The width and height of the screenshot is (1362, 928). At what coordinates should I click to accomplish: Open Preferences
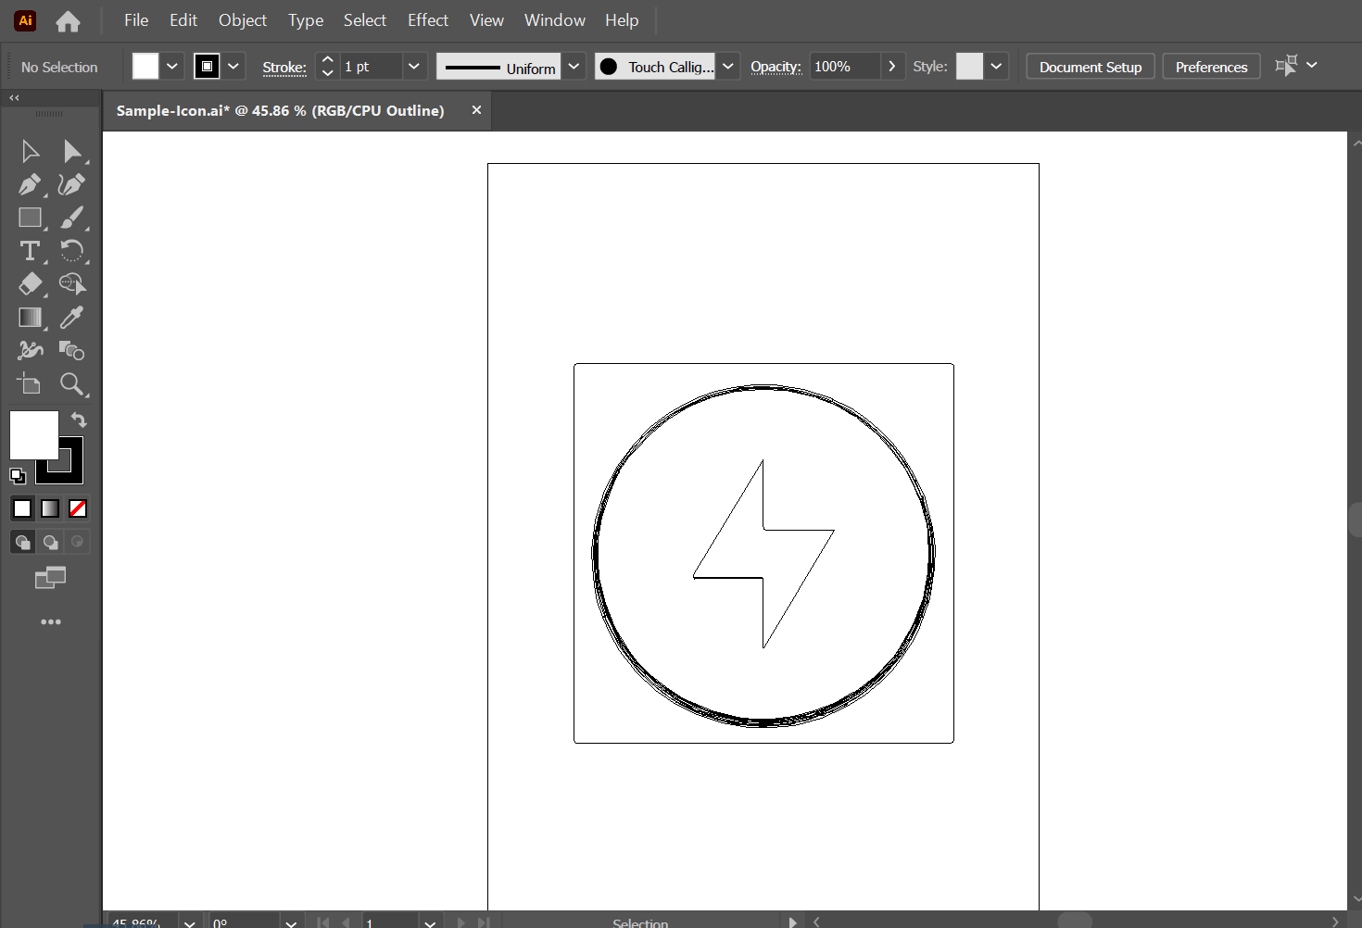click(x=1211, y=67)
